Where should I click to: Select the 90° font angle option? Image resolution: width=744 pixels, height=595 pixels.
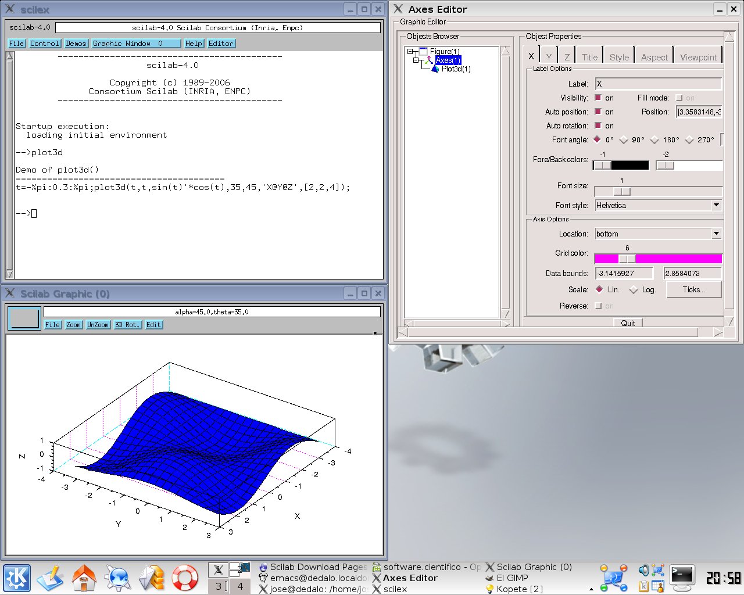tap(624, 140)
